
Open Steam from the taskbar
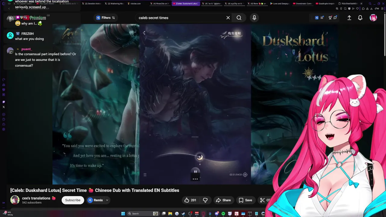pos(183,214)
